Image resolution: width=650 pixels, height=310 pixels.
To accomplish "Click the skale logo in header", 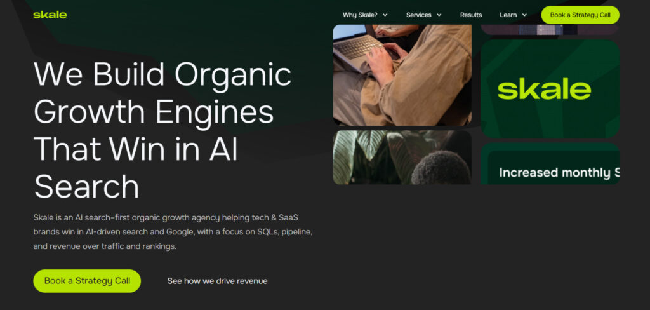I will coord(50,15).
